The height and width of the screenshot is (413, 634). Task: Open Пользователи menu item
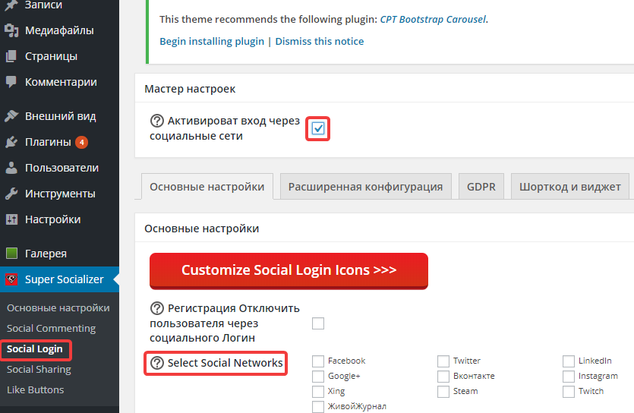(x=59, y=168)
